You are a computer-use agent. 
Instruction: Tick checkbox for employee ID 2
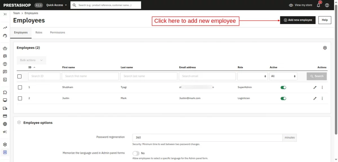pyautogui.click(x=20, y=98)
